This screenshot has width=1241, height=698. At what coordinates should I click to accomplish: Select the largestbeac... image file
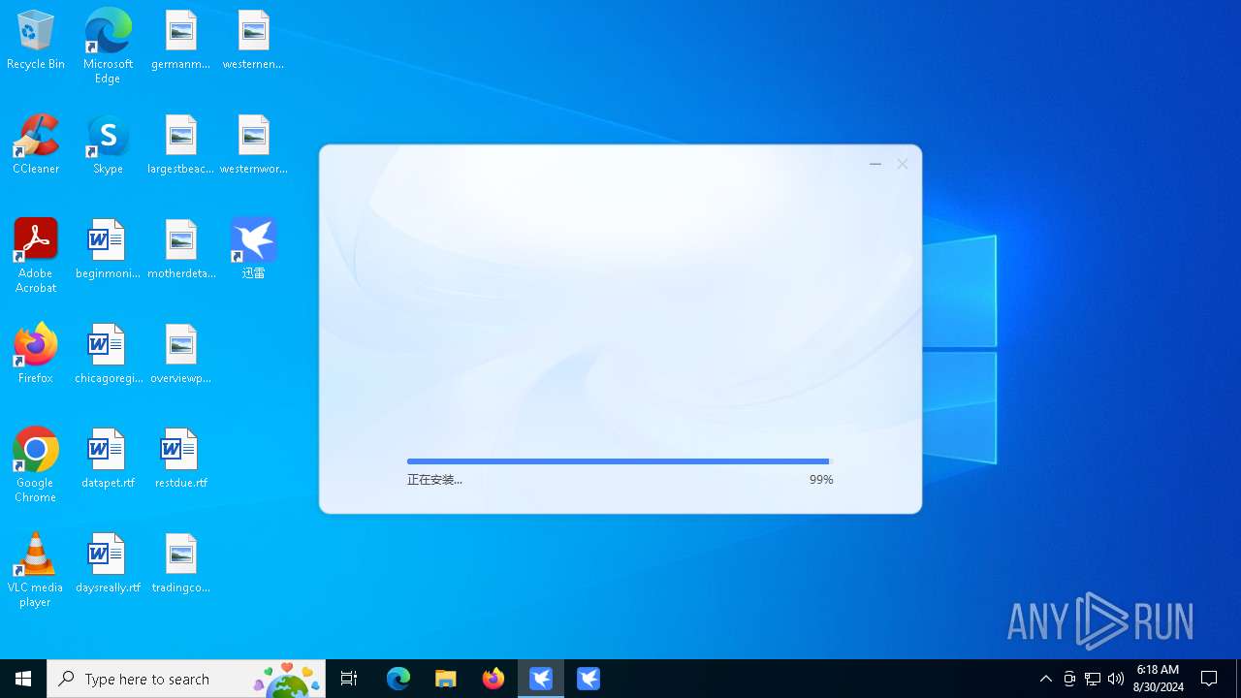pyautogui.click(x=180, y=145)
